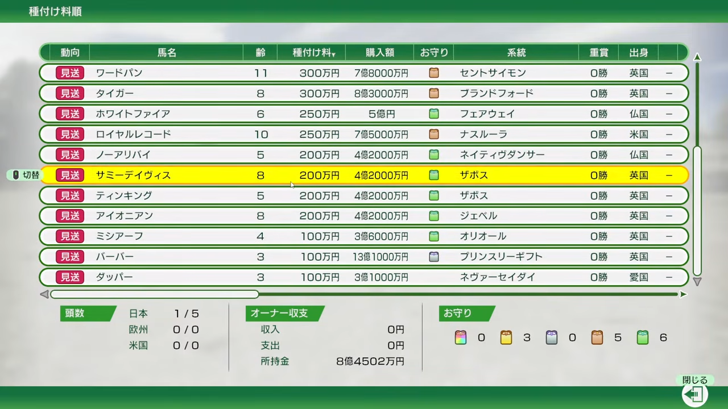
Task: Click the silver charm icon in the バーバー row
Action: 434,257
